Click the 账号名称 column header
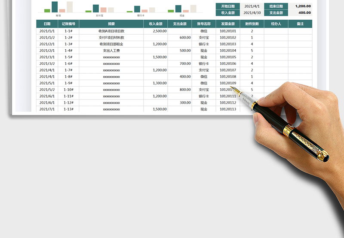The height and width of the screenshot is (238, 344). (204, 24)
